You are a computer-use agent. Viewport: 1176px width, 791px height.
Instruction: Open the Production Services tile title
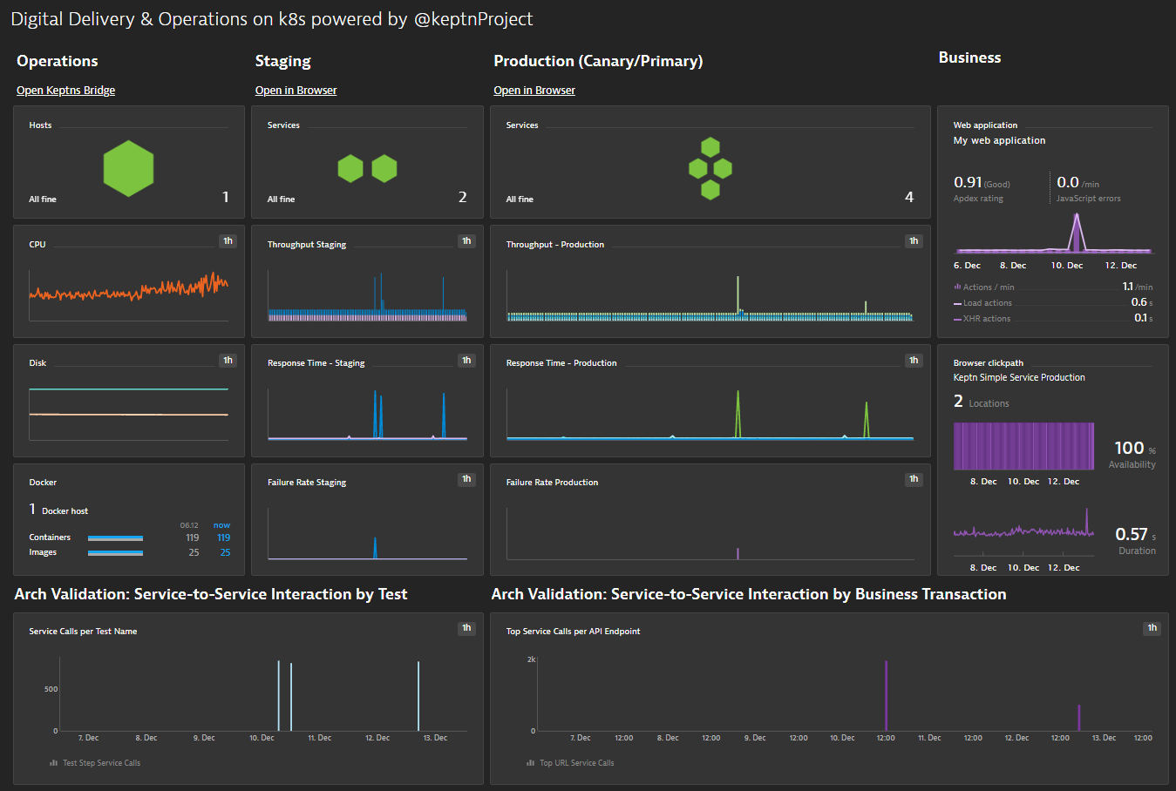(x=522, y=125)
